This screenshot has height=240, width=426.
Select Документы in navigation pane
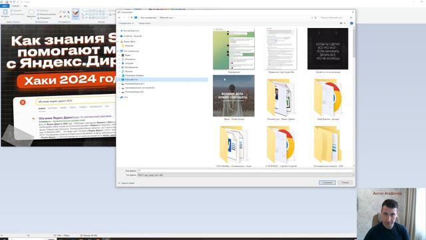pos(128,59)
